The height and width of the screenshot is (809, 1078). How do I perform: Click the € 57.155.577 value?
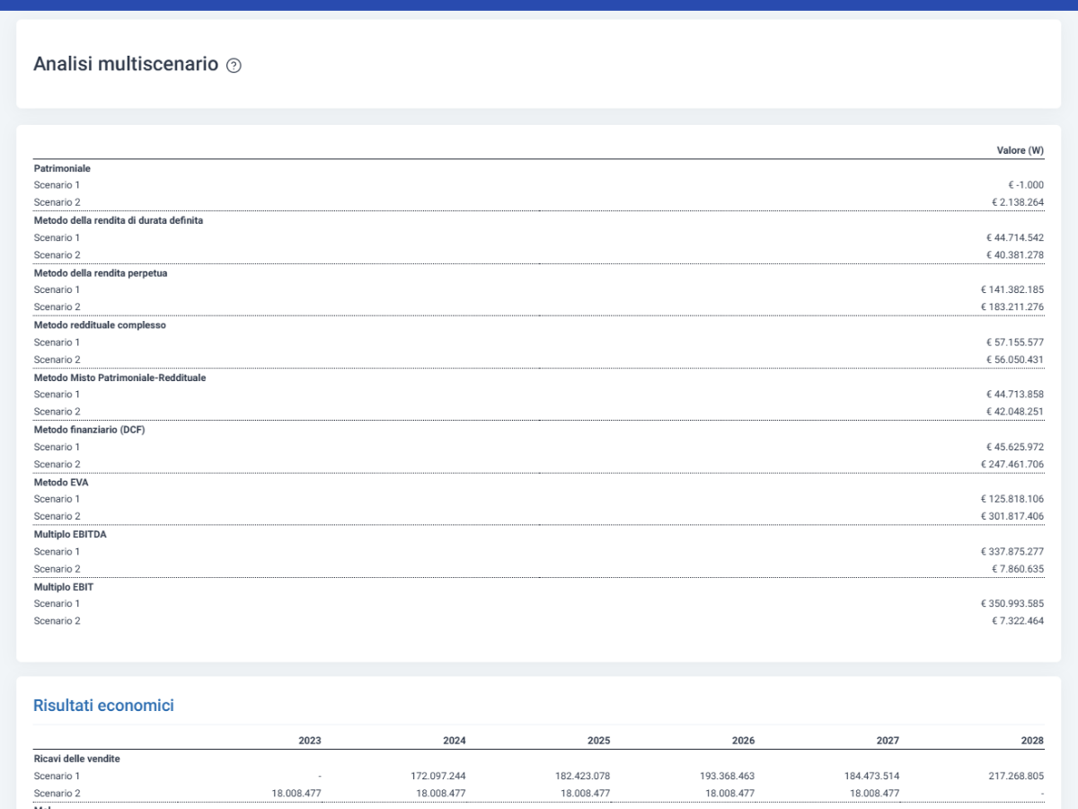1015,342
